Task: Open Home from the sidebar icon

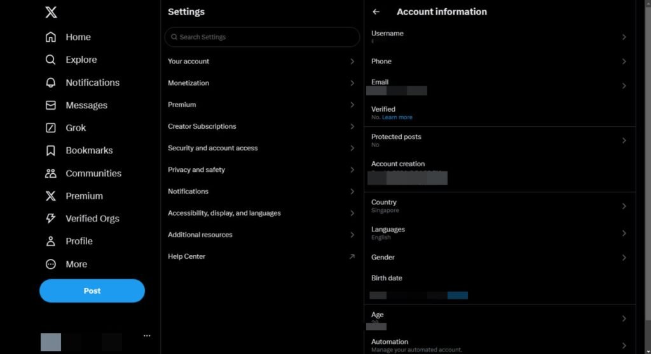Action: tap(51, 37)
